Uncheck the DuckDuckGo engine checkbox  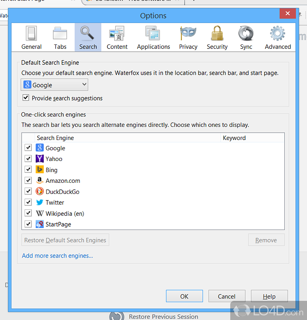[28, 191]
